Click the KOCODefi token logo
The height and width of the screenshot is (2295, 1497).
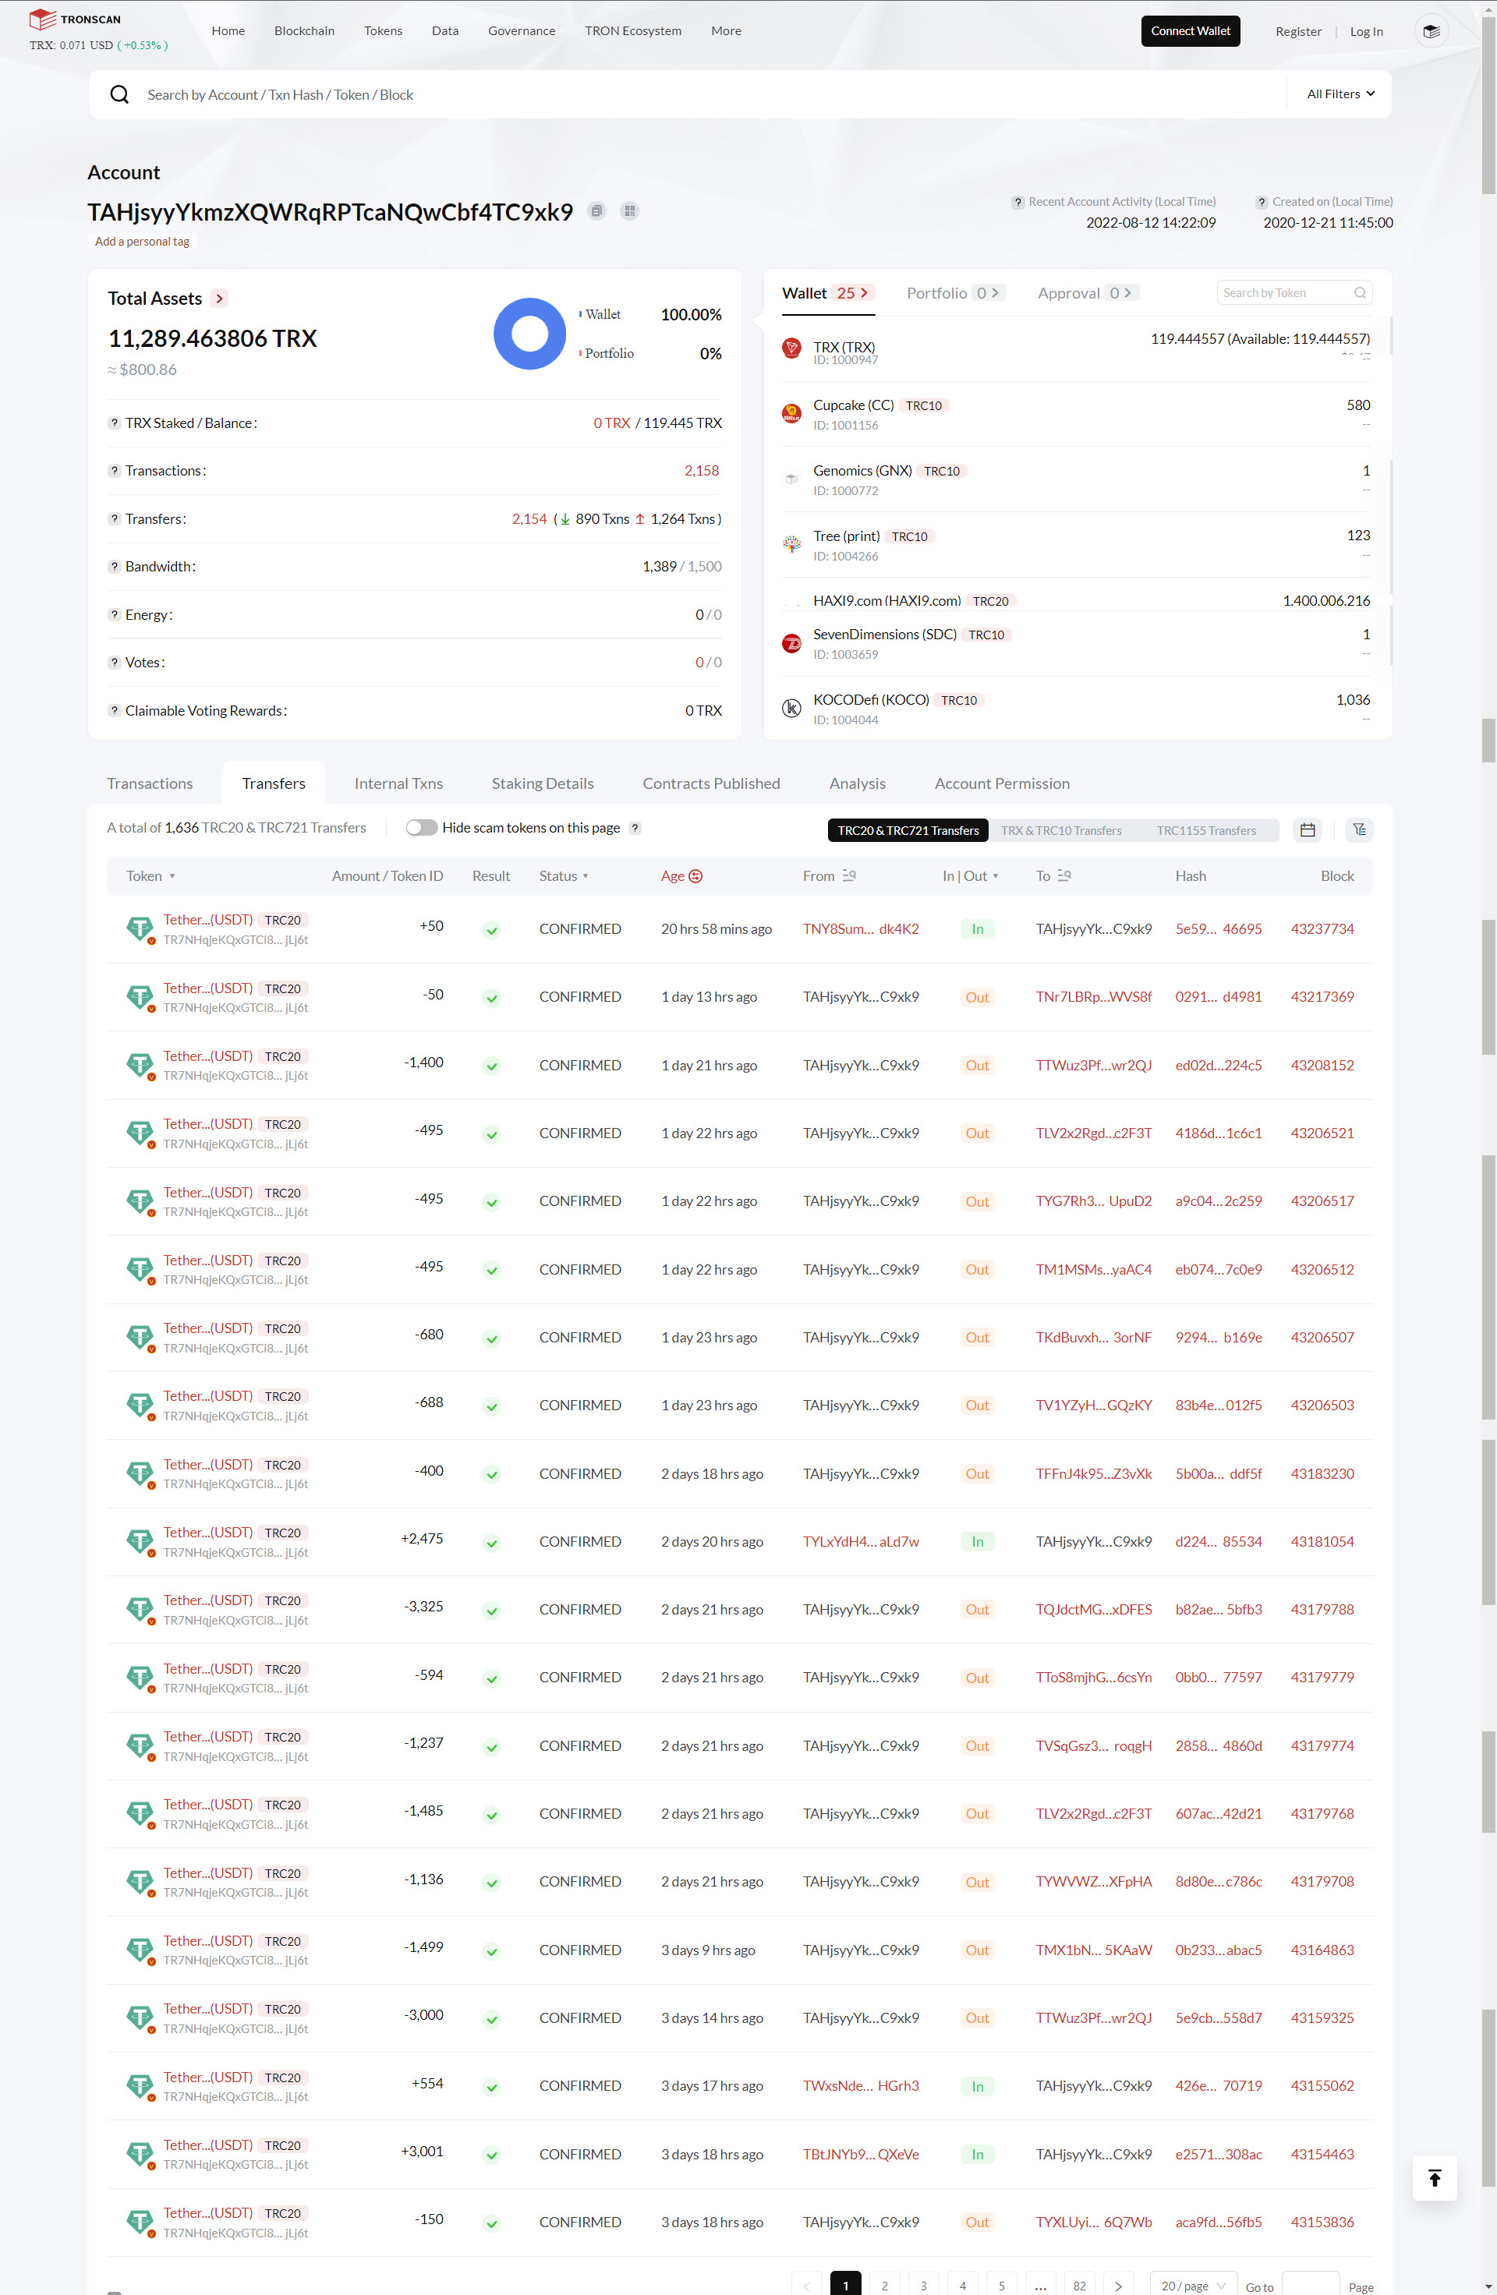click(792, 709)
